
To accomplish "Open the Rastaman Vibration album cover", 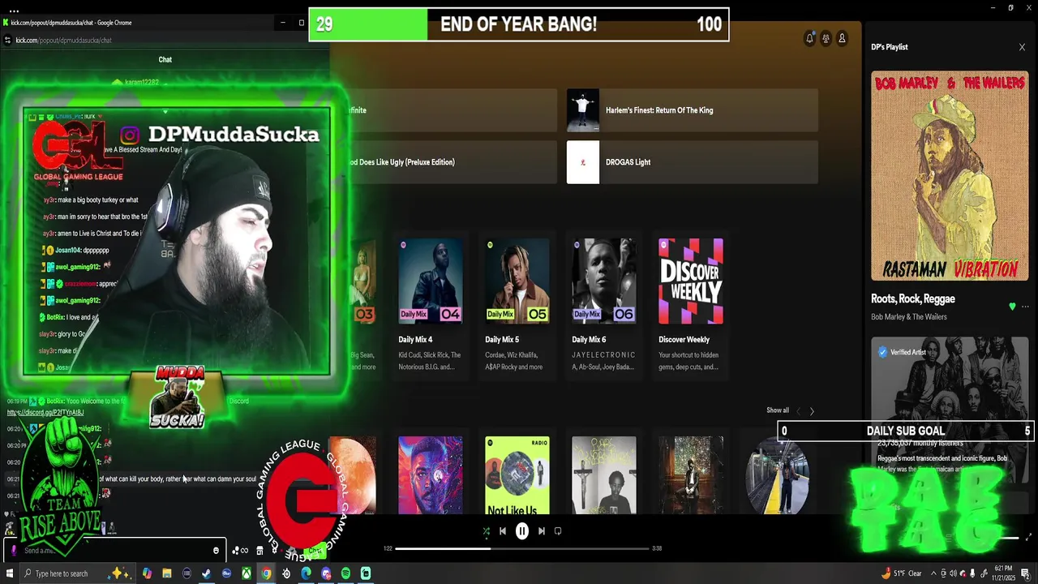I will pos(950,176).
